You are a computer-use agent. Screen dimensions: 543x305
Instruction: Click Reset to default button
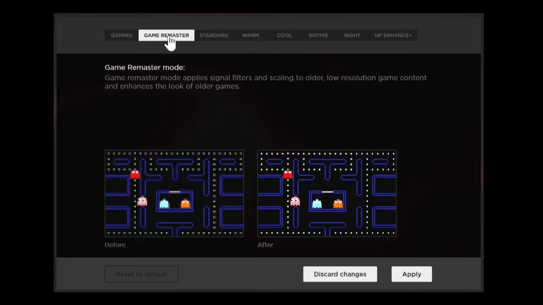click(x=141, y=274)
